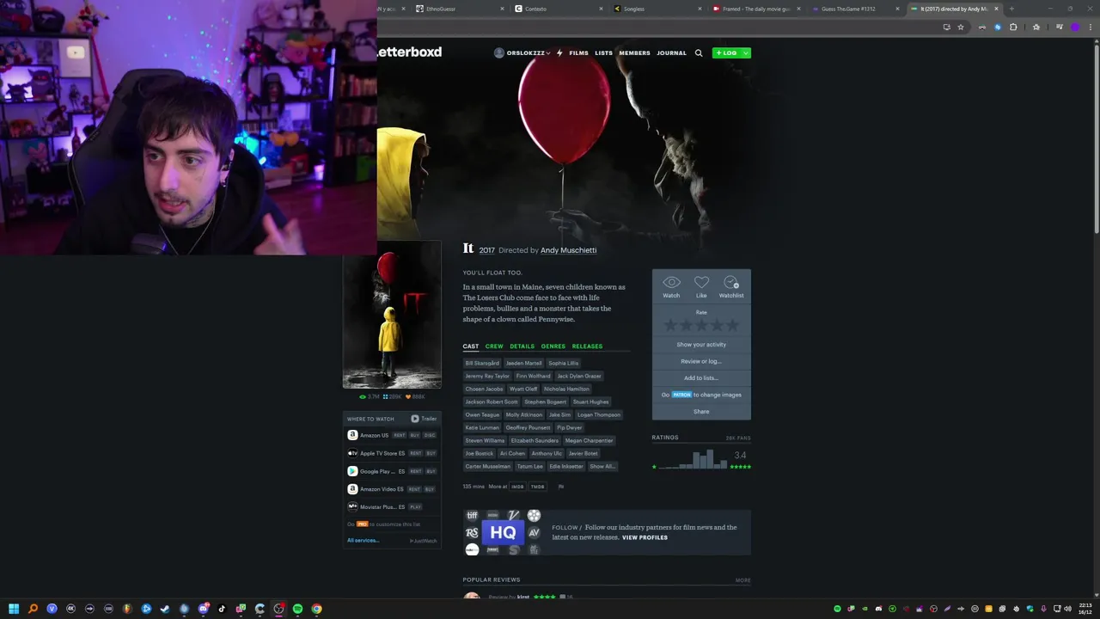Click the AV partner logo
Screen dimensions: 1100x619
[534, 533]
